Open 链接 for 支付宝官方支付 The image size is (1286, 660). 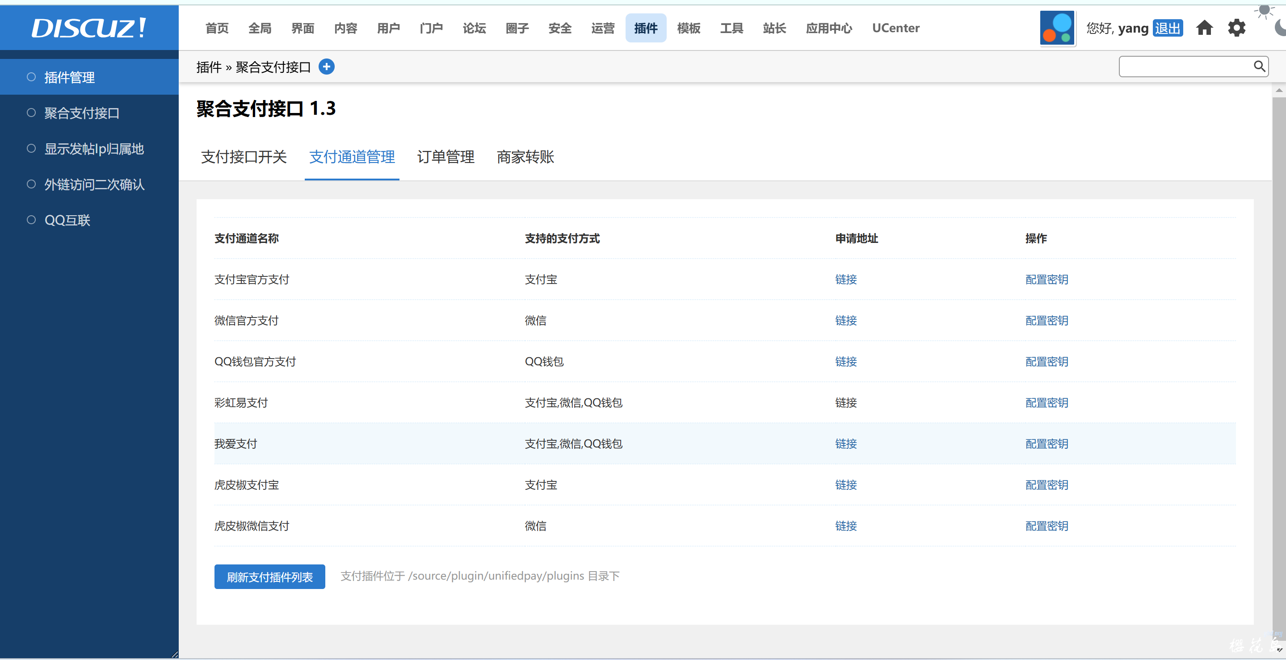point(846,280)
